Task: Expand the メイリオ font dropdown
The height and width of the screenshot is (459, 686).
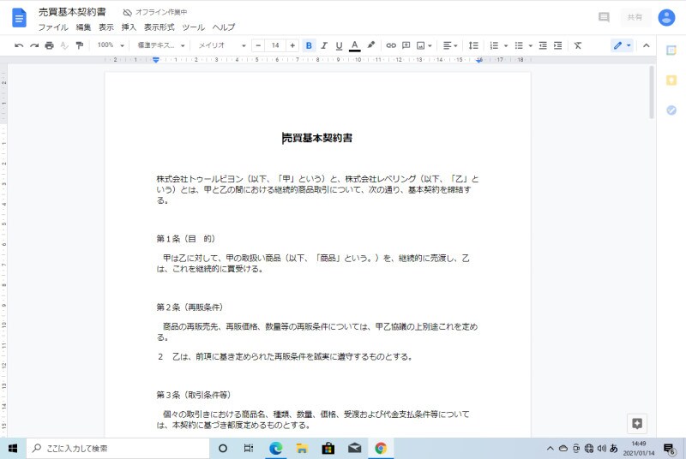Action: pyautogui.click(x=221, y=45)
